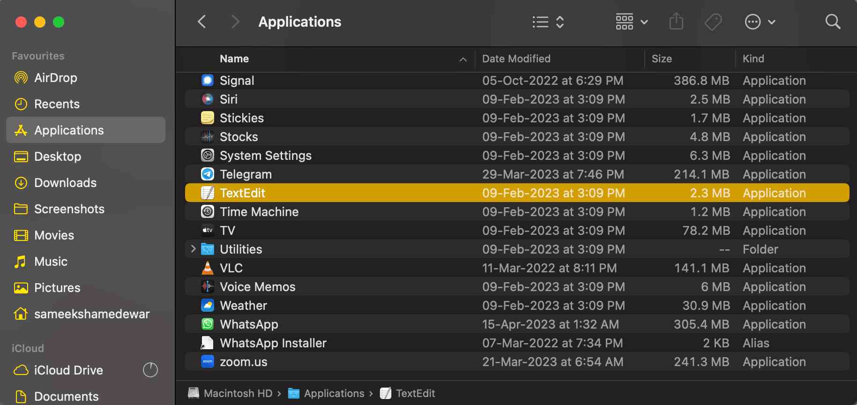Click the iCloud Drive storage progress indicator

tap(150, 370)
